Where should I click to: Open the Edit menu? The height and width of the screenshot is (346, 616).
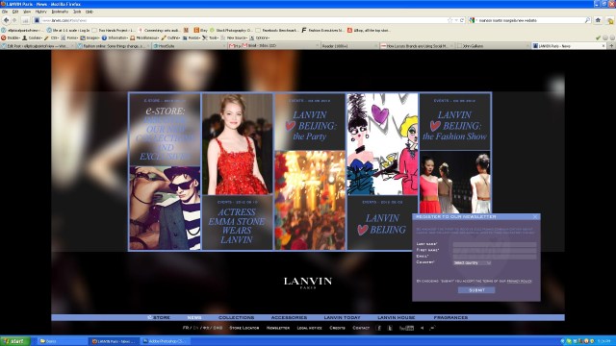click(15, 12)
